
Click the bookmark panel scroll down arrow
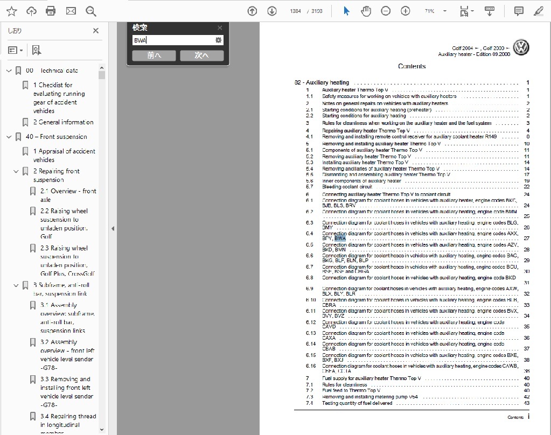tap(102, 430)
